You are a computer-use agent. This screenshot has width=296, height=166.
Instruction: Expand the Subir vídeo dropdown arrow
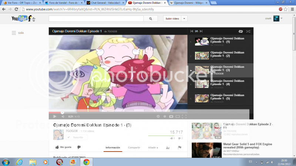click(184, 18)
